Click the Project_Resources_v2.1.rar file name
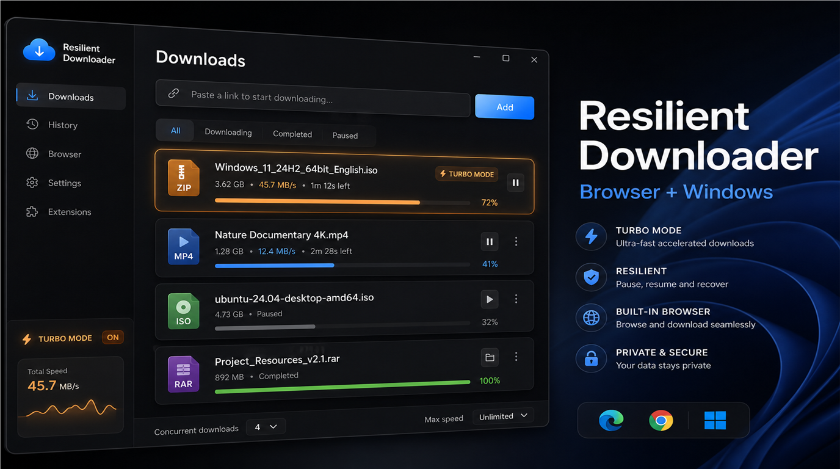The height and width of the screenshot is (469, 840). pos(277,360)
